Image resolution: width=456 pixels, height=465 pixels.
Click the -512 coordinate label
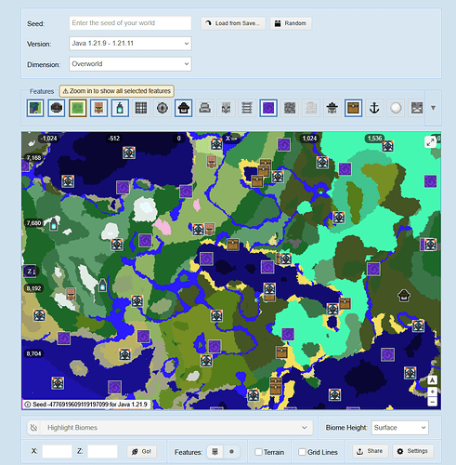(x=113, y=139)
